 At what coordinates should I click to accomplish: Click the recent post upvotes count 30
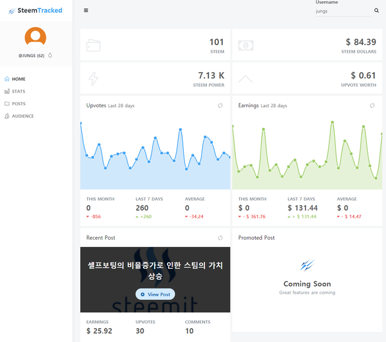pos(140,331)
